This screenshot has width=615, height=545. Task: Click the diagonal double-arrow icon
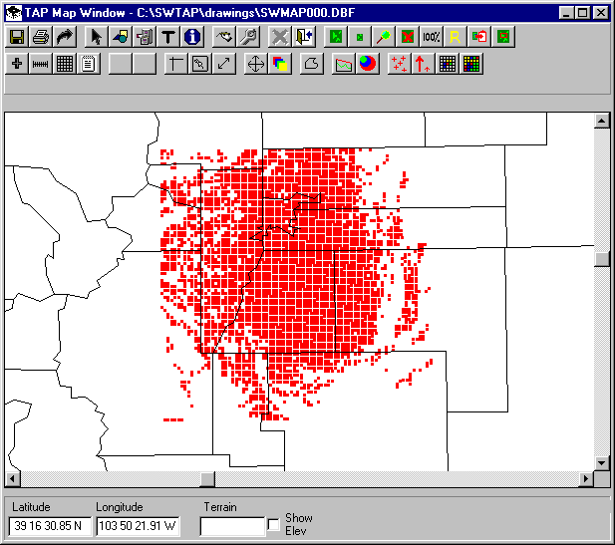pos(223,64)
